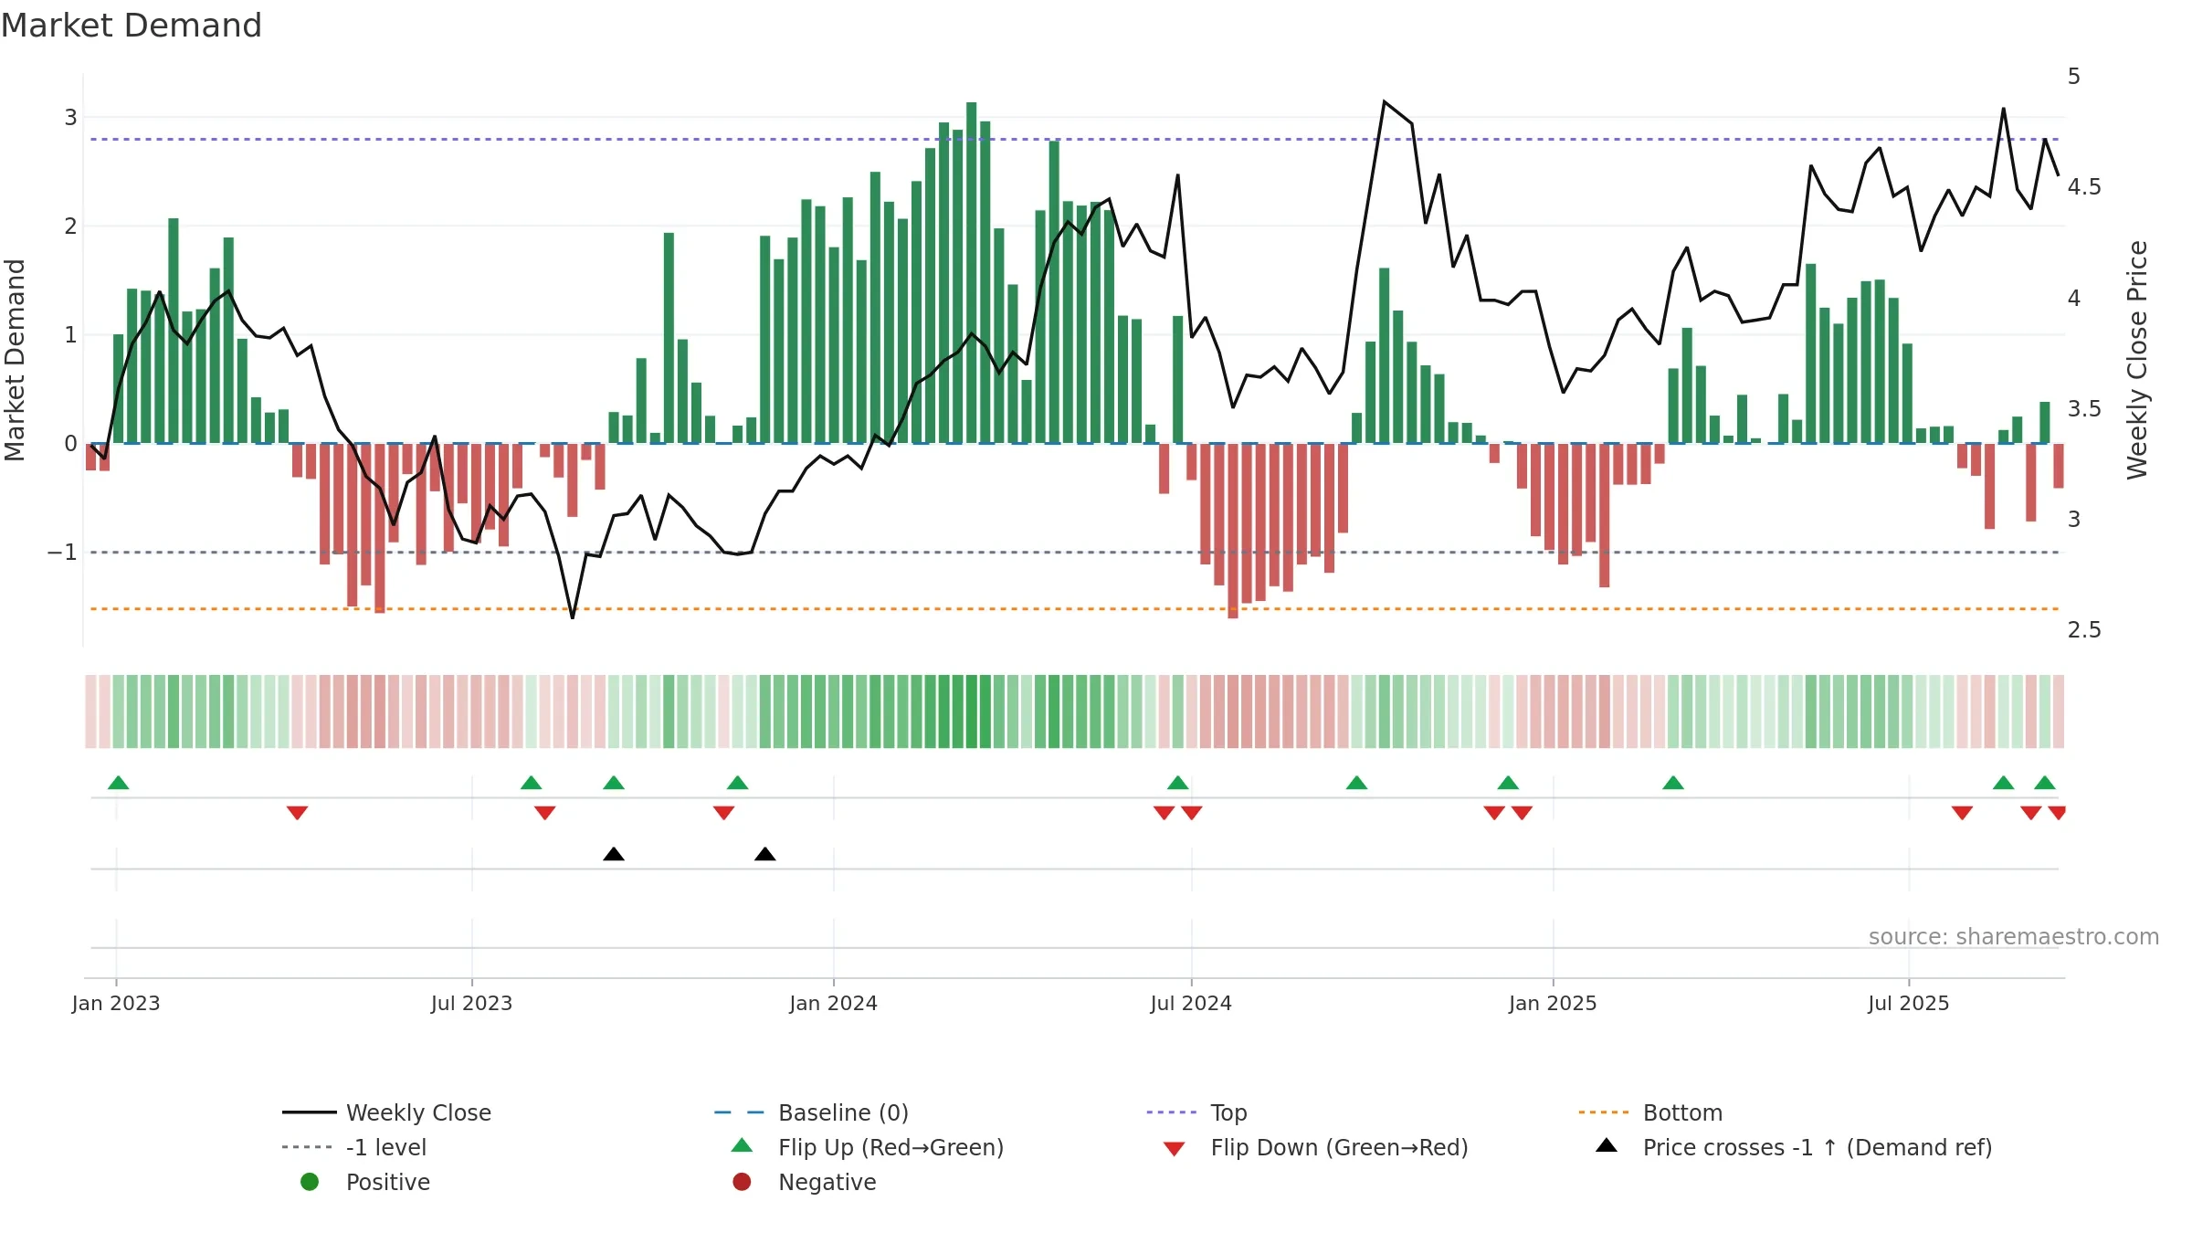Toggle the Baseline (0) legend label
Image resolution: width=2192 pixels, height=1233 pixels.
pyautogui.click(x=843, y=1112)
